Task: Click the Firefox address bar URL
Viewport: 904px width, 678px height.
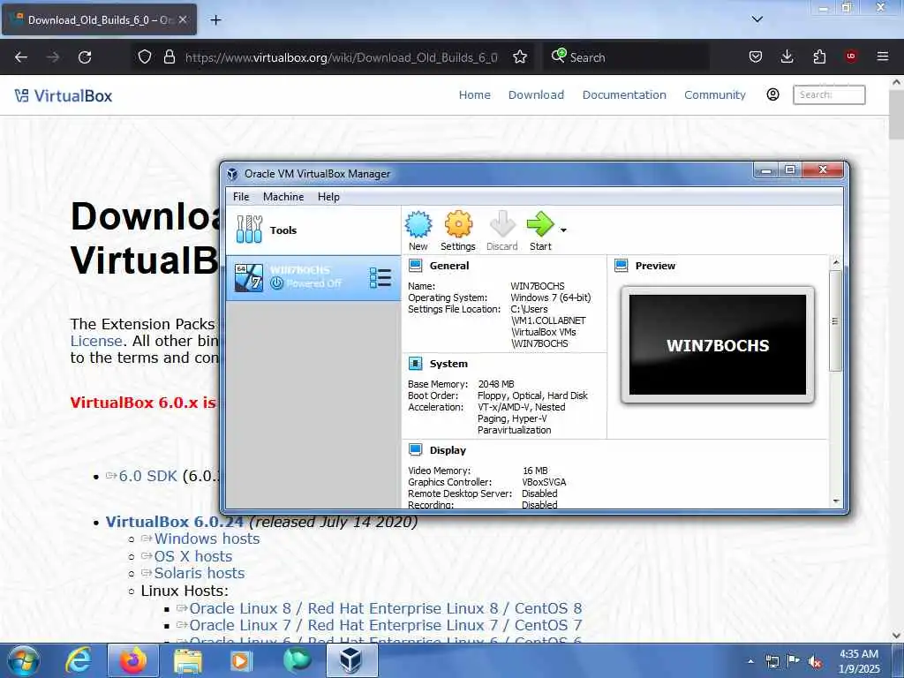Action: pyautogui.click(x=342, y=57)
